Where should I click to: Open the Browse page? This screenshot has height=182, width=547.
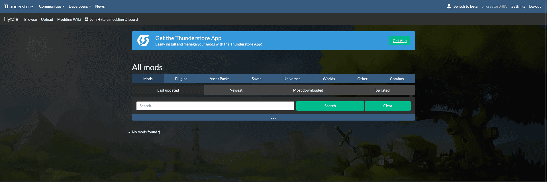pos(30,19)
